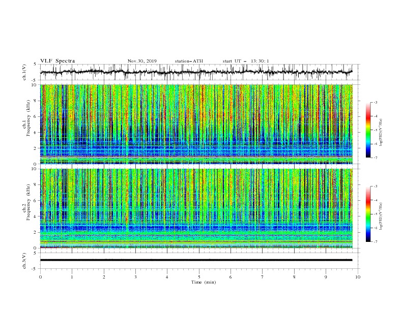Click the time axis tick label "7"
Screen dimensions: 403x311
263,277
